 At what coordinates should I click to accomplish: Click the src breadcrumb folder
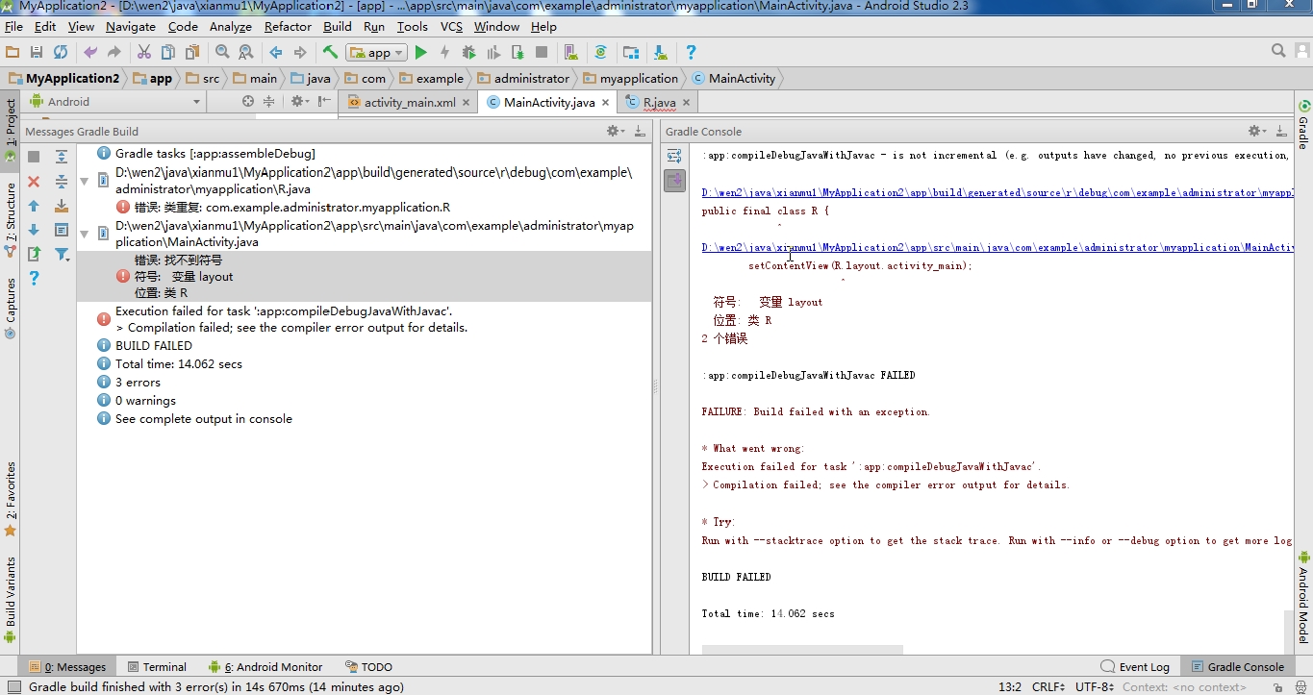202,78
